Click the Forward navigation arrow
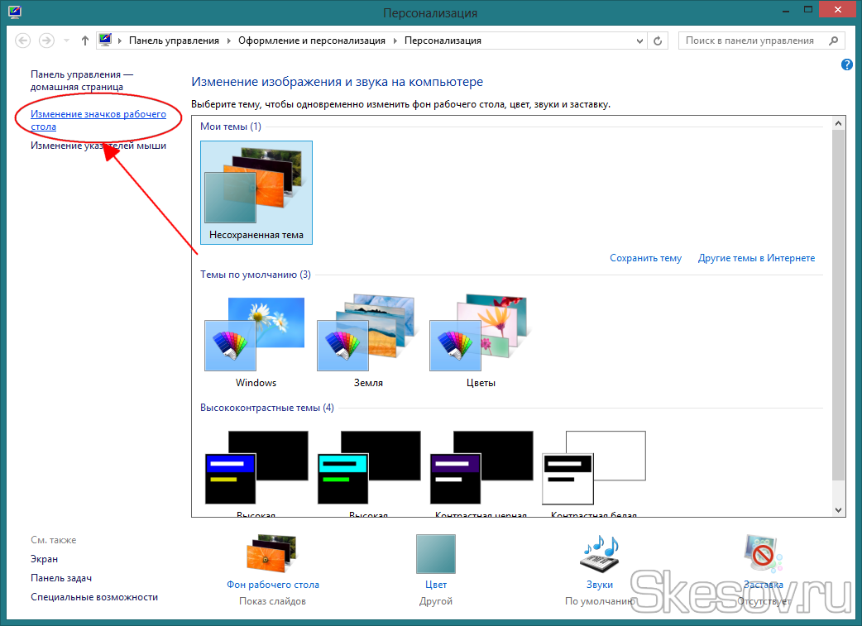862x626 pixels. (x=46, y=41)
